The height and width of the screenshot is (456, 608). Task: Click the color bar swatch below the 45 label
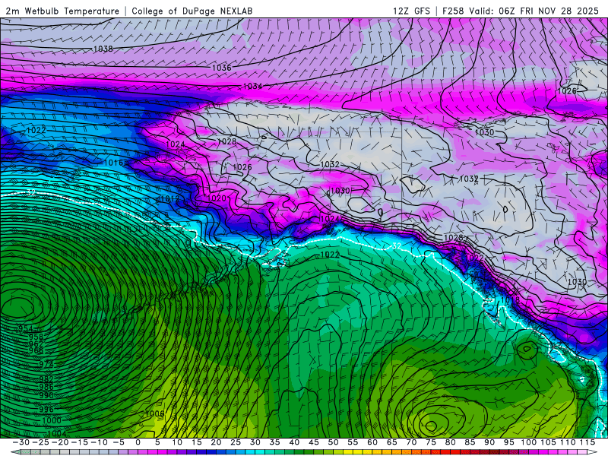(x=314, y=452)
